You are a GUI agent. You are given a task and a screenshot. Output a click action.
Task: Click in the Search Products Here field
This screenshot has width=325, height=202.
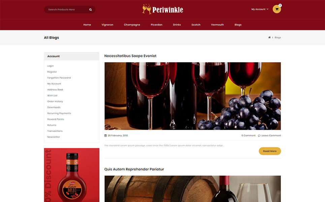point(66,9)
